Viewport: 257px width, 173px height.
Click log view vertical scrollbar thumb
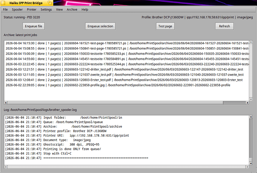tap(251, 160)
